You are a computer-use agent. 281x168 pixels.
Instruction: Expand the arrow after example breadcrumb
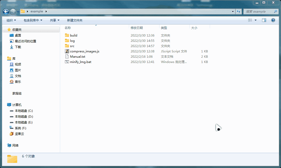pyautogui.click(x=46, y=11)
